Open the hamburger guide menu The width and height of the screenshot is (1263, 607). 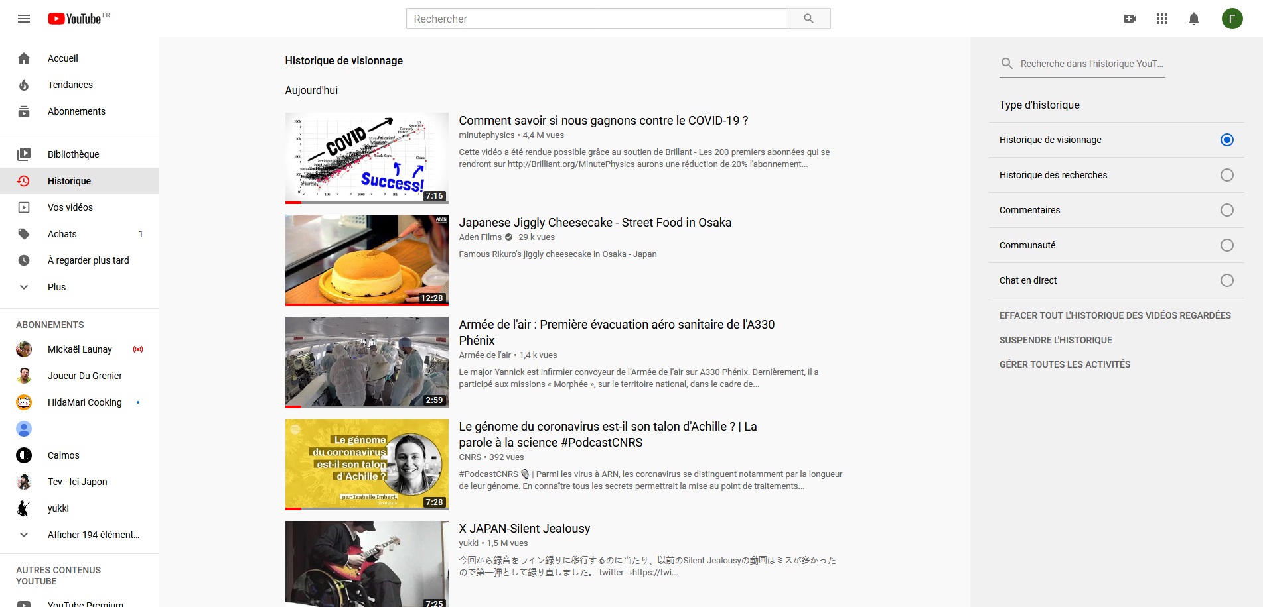pyautogui.click(x=24, y=19)
